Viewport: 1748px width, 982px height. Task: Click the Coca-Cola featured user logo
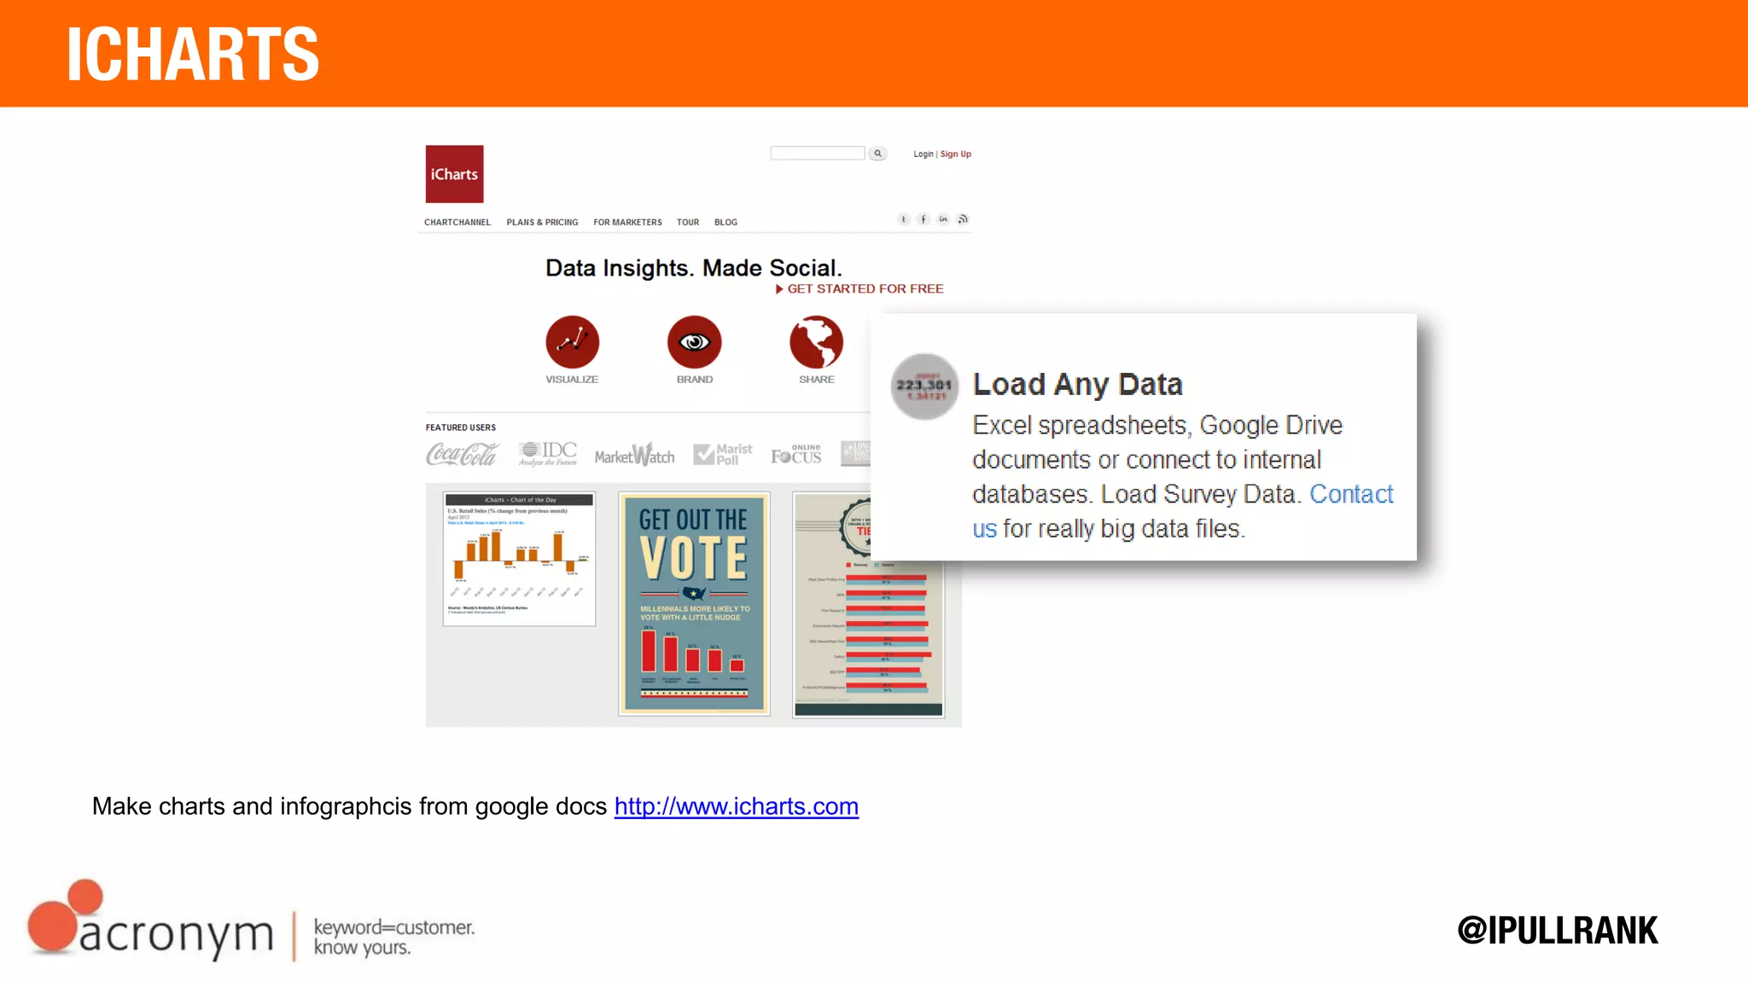[x=462, y=454]
